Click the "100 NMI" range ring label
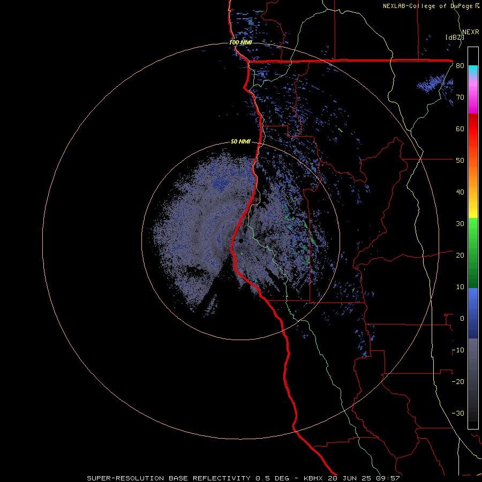 coord(240,42)
